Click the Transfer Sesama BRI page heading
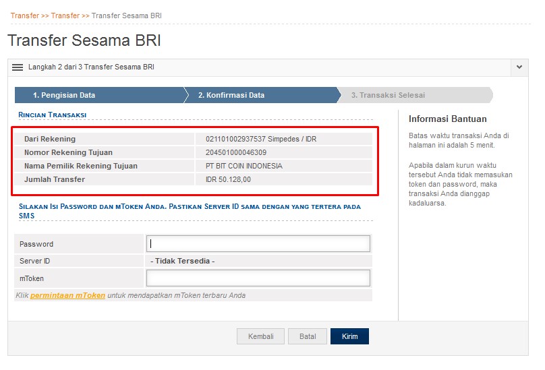 (84, 40)
